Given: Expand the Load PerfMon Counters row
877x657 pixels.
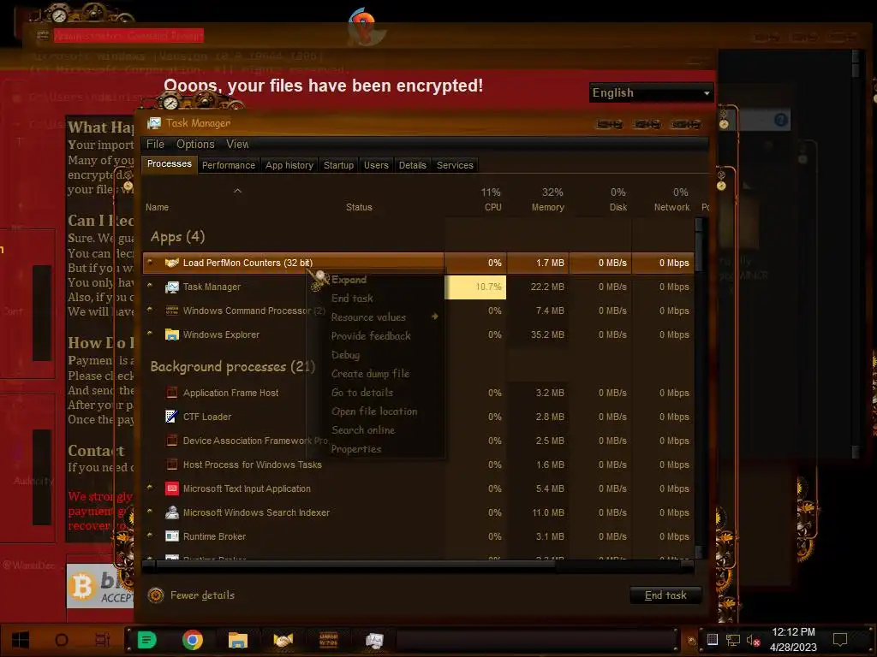Looking at the screenshot, I should (x=150, y=262).
